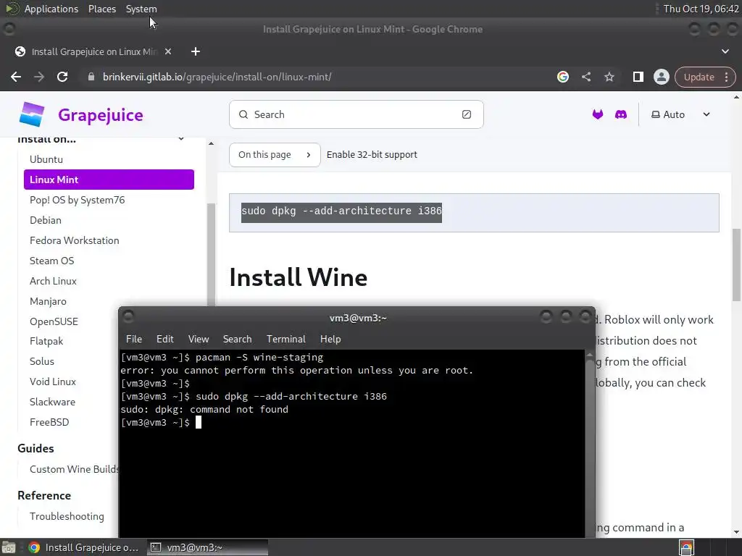
Task: Open FreeBSD install guide
Action: tap(49, 423)
